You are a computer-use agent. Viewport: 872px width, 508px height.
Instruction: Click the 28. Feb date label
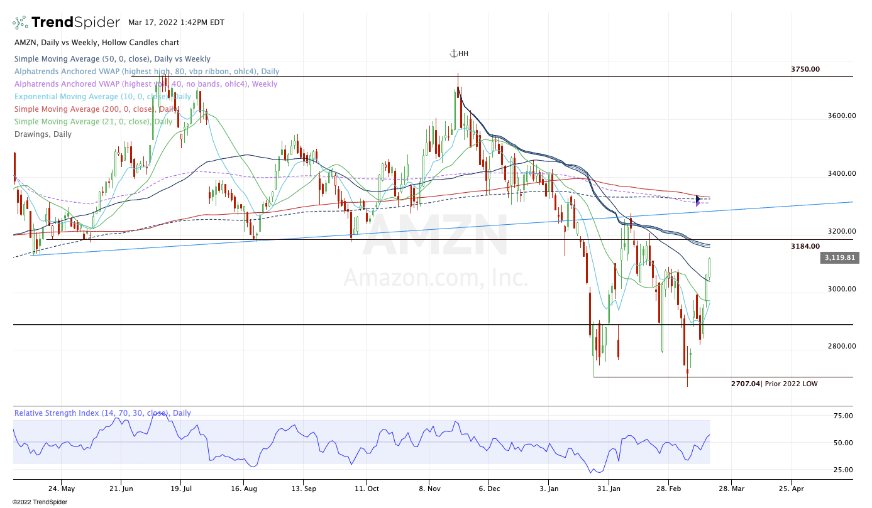pos(669,488)
